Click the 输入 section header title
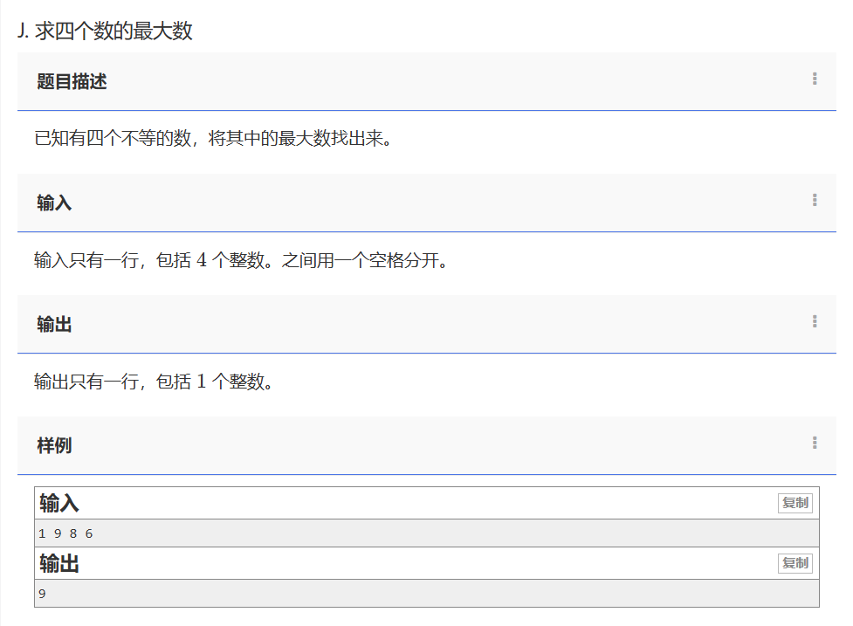853x626 pixels. point(54,203)
